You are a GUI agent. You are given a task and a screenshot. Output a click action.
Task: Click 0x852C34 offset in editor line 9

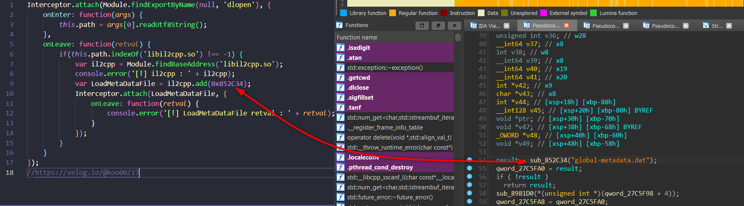(x=227, y=83)
